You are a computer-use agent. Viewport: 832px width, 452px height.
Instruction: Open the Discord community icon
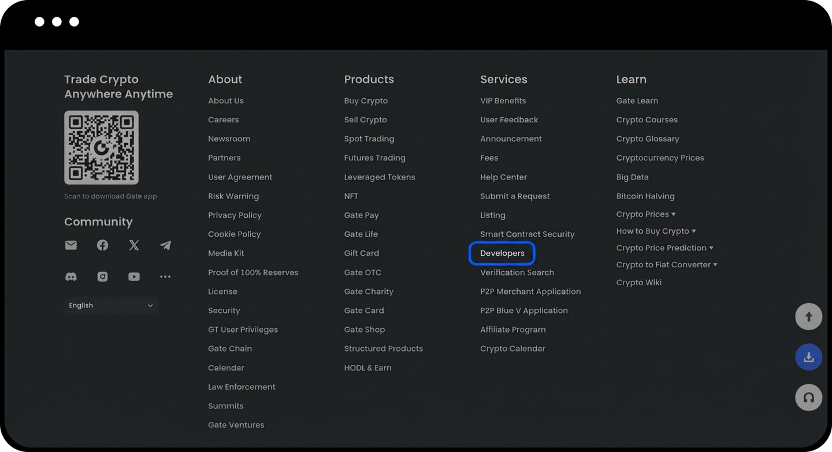(x=71, y=277)
